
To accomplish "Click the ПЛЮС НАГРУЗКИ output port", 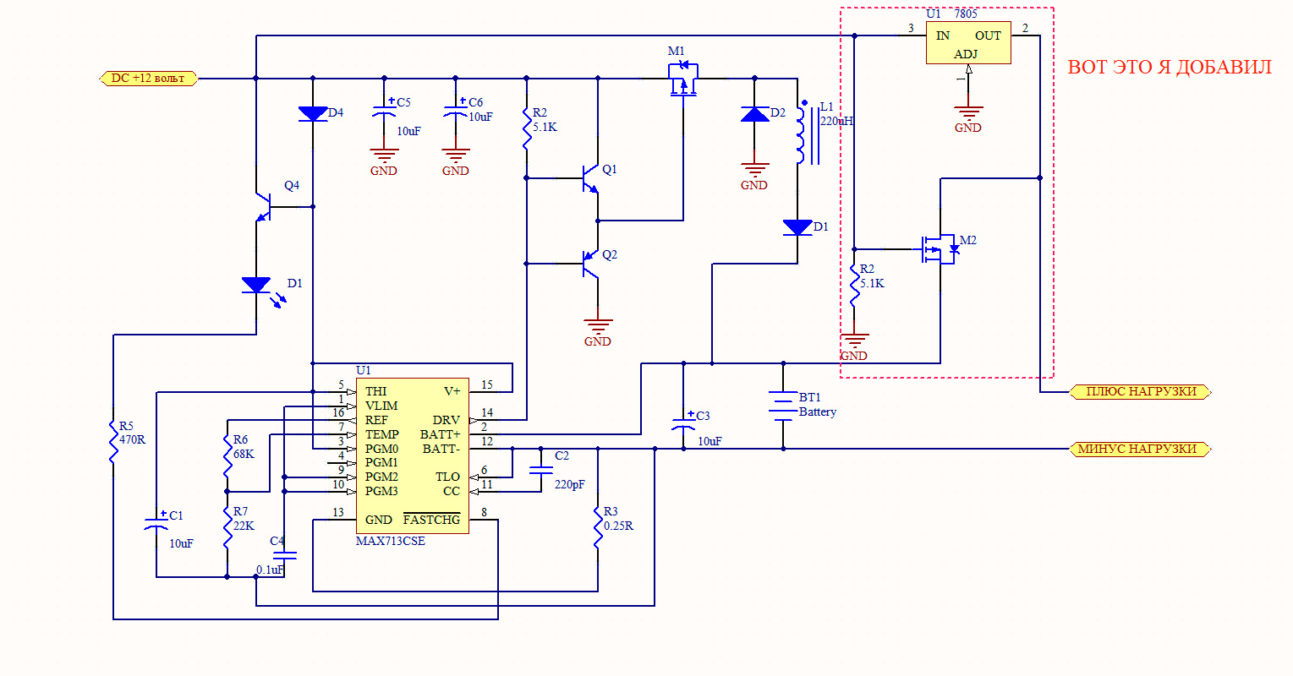I will coord(1141,392).
